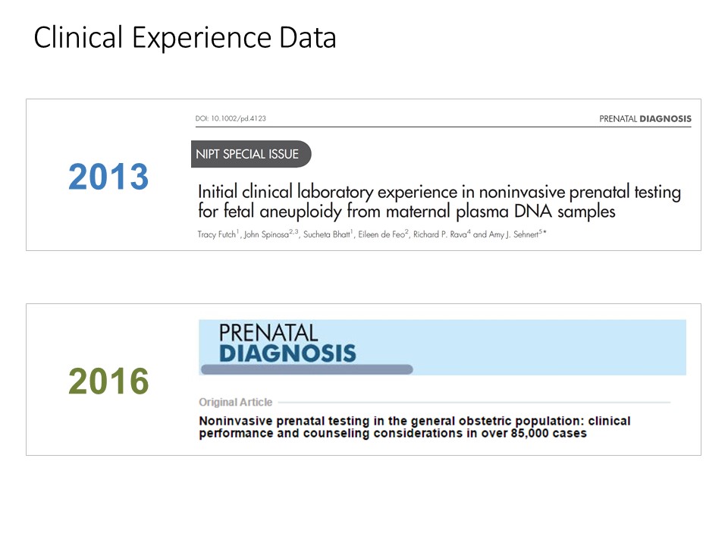This screenshot has width=728, height=546.
Task: Select the blue 2013 year label
Action: (x=108, y=177)
